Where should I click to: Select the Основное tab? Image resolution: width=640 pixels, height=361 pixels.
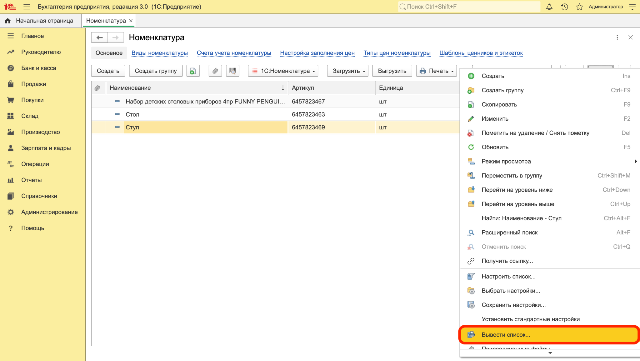[109, 53]
